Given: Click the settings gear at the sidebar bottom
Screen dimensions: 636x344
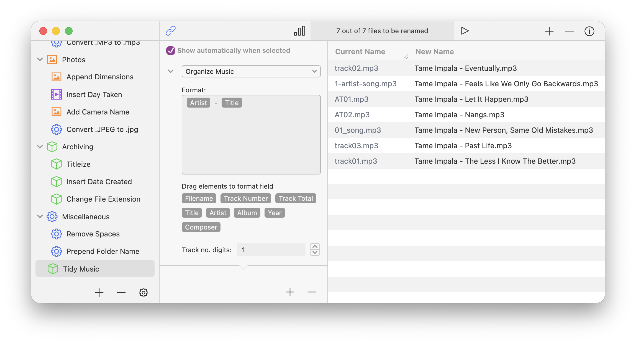Looking at the screenshot, I should coord(143,292).
